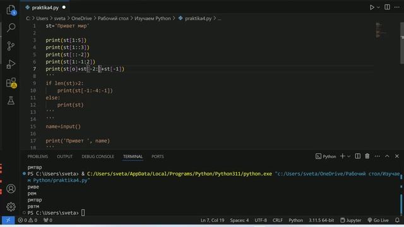Click the code line print('Привет ', name)
The image size is (404, 227).
click(78, 141)
